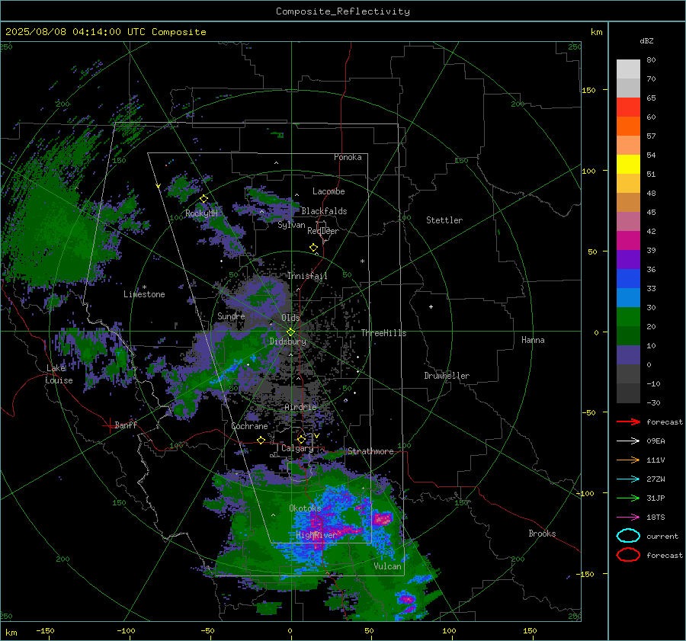This screenshot has width=686, height=641.
Task: Click the asterisk marker above Limestone
Action: pyautogui.click(x=144, y=287)
